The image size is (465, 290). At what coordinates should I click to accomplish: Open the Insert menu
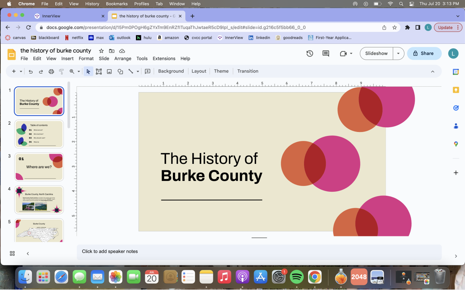click(x=67, y=58)
